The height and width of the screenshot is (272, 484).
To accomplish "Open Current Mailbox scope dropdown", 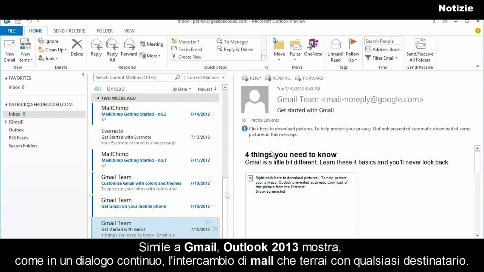I will (205, 77).
